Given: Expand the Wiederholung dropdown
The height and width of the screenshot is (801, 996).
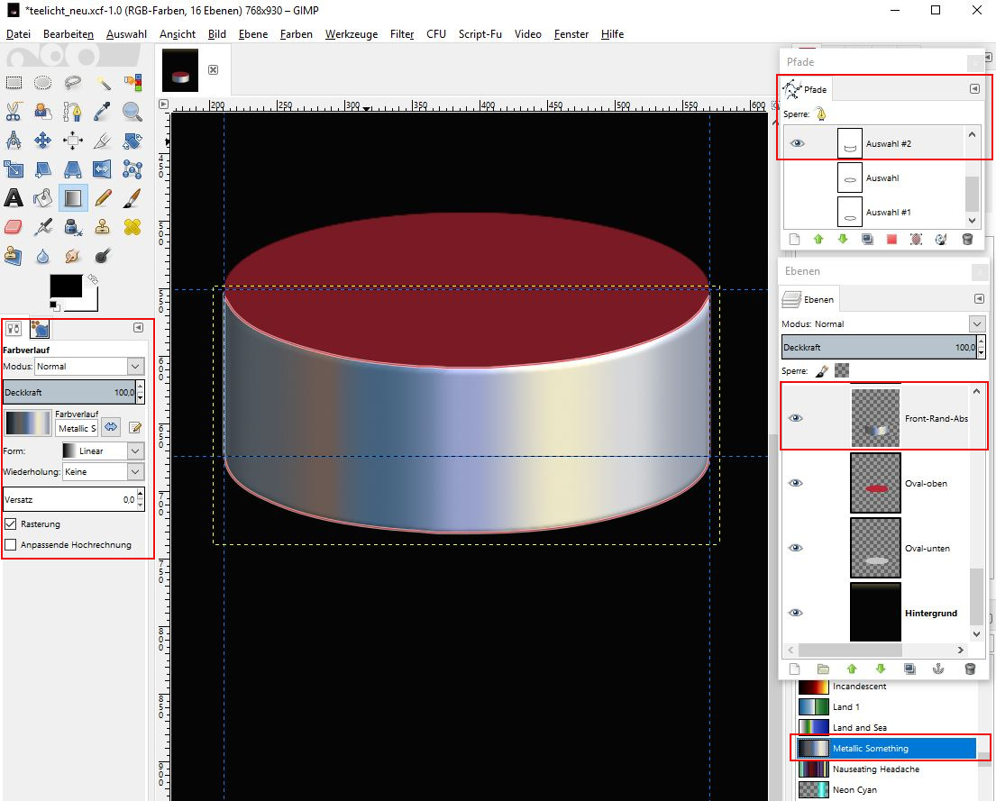Looking at the screenshot, I should click(102, 471).
